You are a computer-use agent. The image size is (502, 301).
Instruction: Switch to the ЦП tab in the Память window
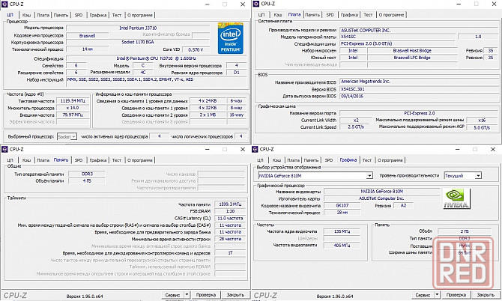10,160
